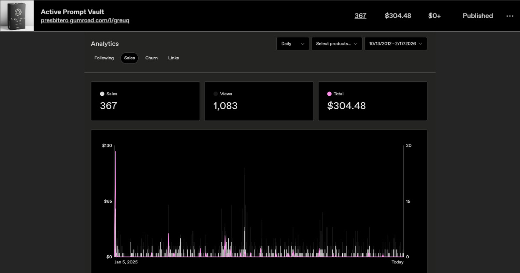
Task: Open the presbitero.gumroad.com product link
Action: click(84, 20)
